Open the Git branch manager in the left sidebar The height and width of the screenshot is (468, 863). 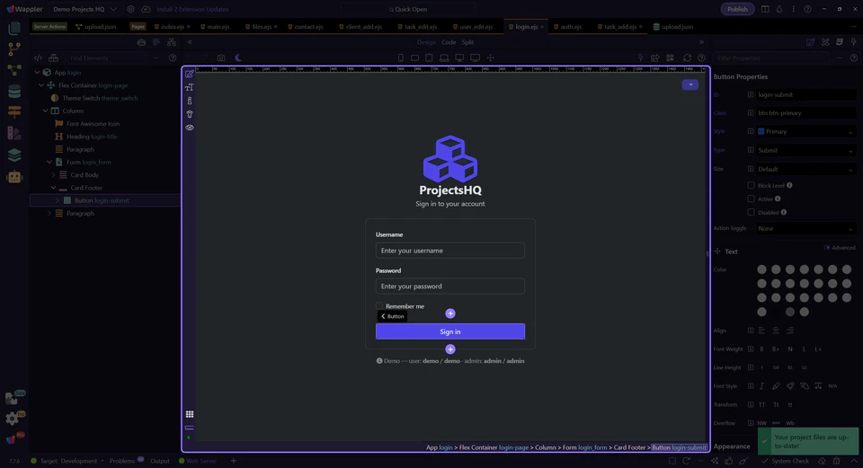14,49
